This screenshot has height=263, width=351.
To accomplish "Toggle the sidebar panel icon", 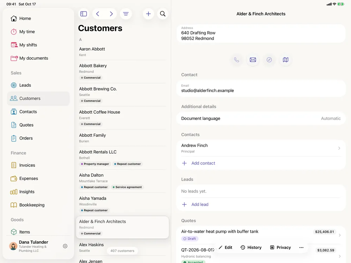I will tap(84, 14).
